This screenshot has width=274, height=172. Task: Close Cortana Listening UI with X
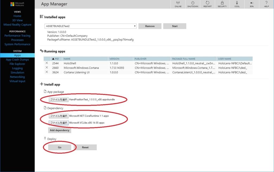[x=47, y=72]
